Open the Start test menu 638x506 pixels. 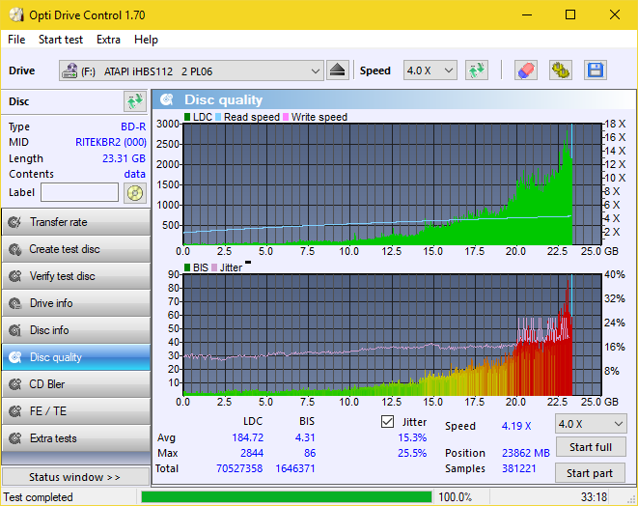pos(61,40)
